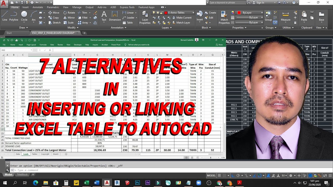This screenshot has height=187, width=333.
Task: Open the annotation scale 1:1 dropdown
Action: pyautogui.click(x=284, y=176)
